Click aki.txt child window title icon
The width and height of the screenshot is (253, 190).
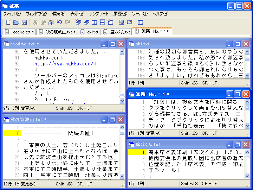(131, 44)
